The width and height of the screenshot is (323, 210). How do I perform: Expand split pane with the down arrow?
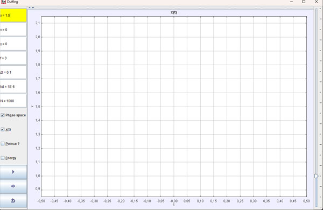pos(33,8)
